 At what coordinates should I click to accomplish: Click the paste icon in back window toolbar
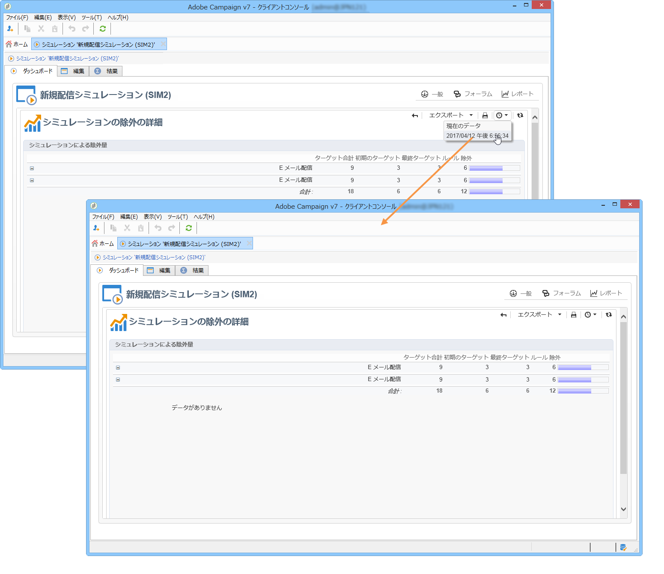(55, 29)
